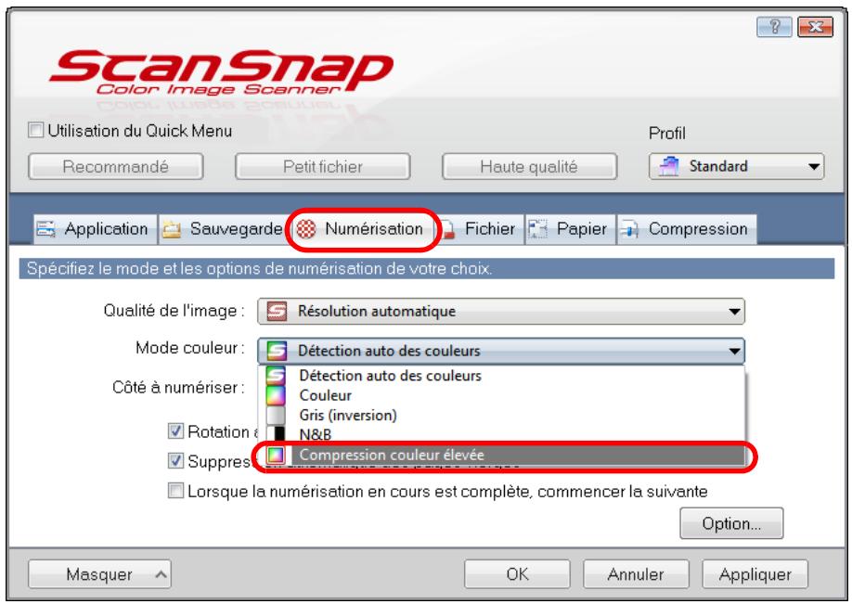This screenshot has width=852, height=604.
Task: Click the Sauvegarde folder icon
Action: pyautogui.click(x=172, y=229)
